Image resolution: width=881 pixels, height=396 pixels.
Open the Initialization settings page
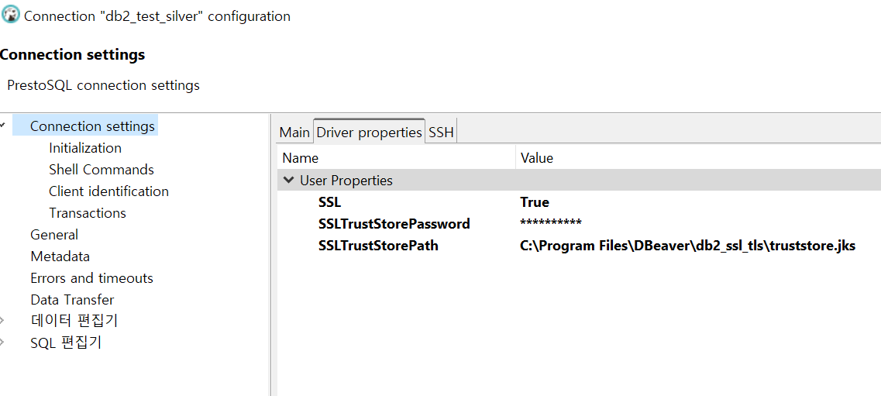point(84,148)
